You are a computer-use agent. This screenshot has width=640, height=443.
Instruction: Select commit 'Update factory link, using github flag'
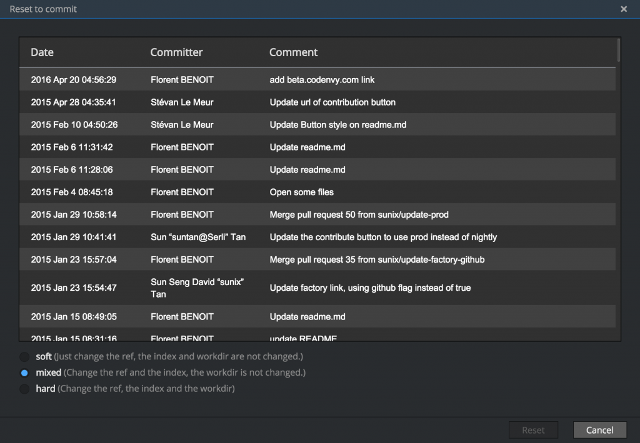(370, 288)
